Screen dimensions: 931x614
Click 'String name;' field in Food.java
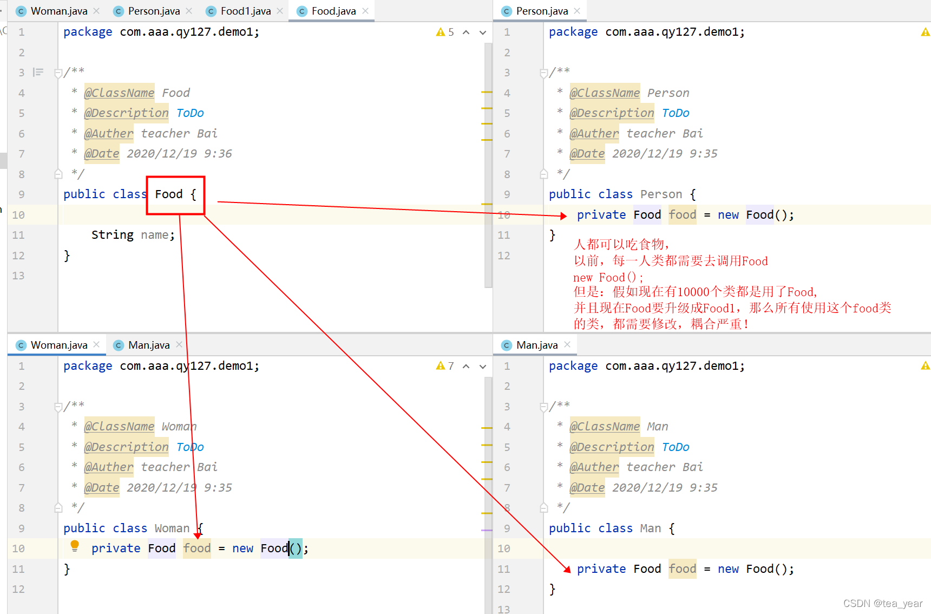coord(133,235)
